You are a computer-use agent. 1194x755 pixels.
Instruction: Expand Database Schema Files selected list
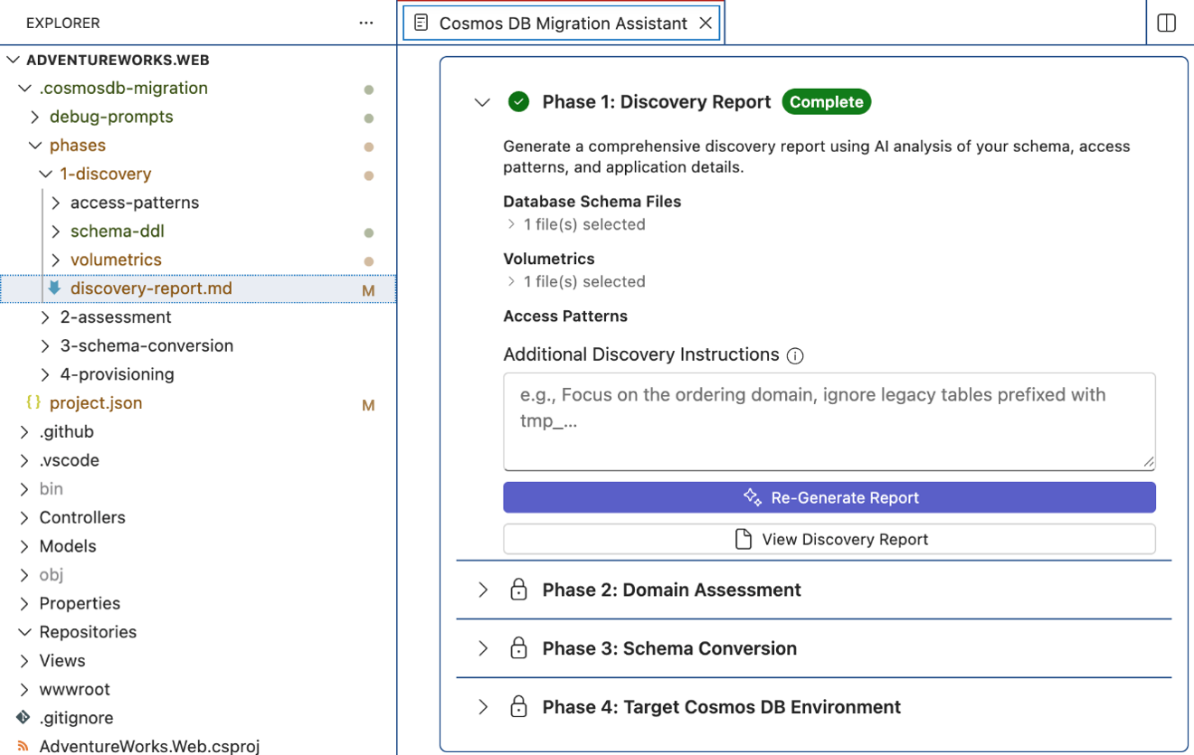(511, 224)
